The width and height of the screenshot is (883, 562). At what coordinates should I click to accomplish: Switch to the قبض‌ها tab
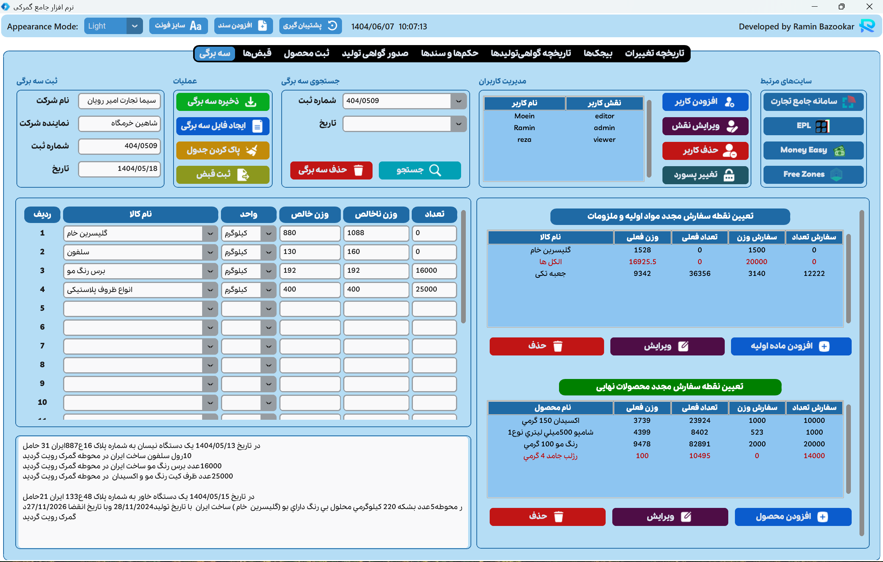click(257, 53)
